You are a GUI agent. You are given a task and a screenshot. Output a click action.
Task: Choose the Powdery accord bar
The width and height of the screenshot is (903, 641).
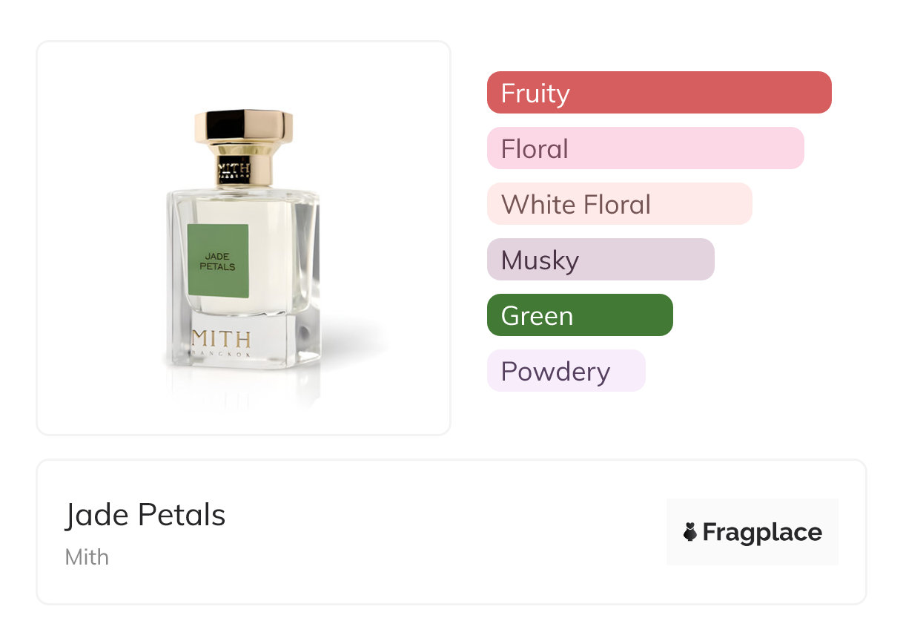tap(566, 371)
